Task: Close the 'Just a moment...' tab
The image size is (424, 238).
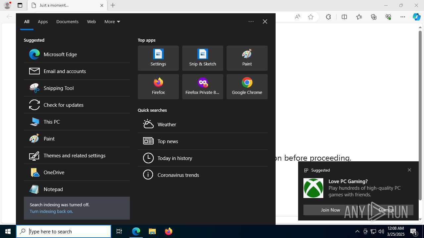Action: click(x=102, y=5)
